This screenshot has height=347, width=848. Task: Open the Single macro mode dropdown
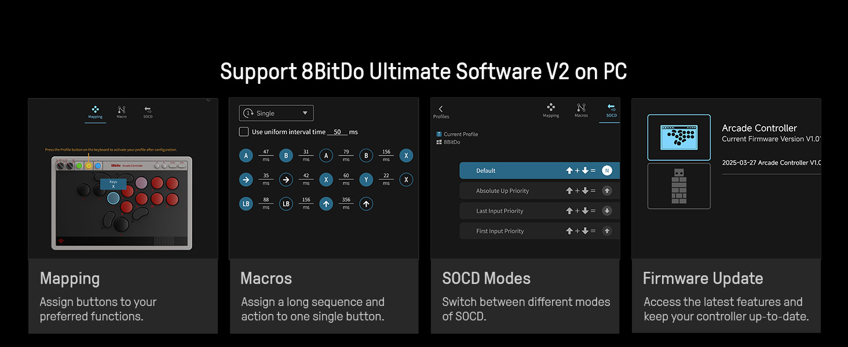tap(276, 113)
